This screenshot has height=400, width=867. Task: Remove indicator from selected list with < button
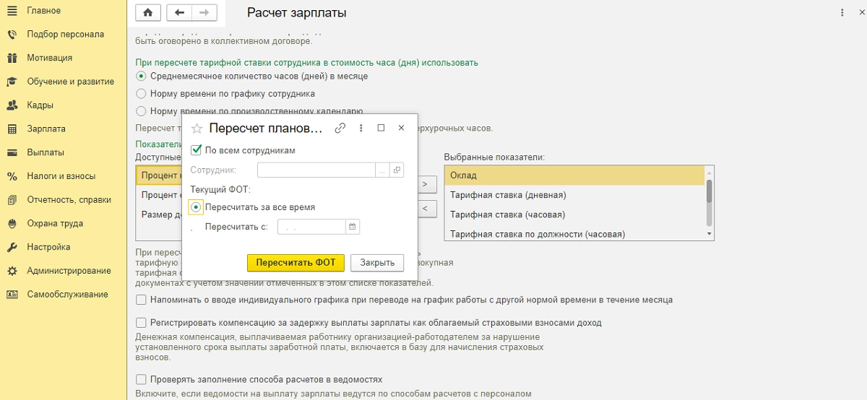click(425, 209)
